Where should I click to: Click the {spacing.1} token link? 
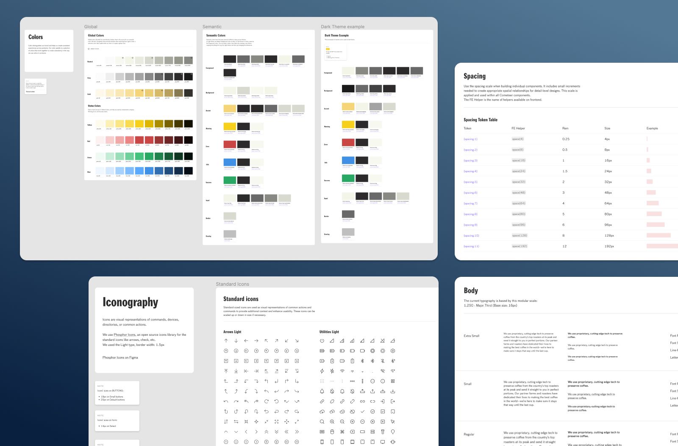point(470,139)
